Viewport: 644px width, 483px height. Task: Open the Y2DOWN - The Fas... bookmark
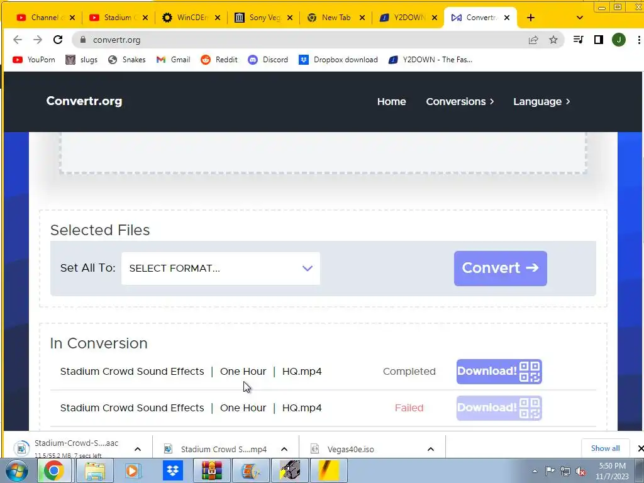[x=430, y=60]
